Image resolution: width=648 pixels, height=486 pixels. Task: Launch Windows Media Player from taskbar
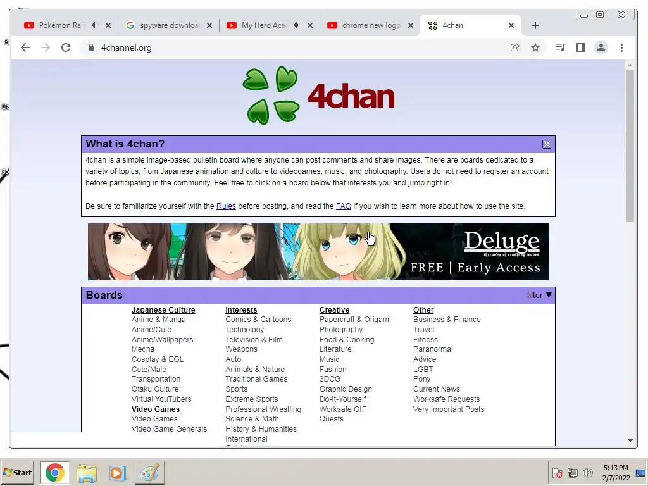coord(117,472)
